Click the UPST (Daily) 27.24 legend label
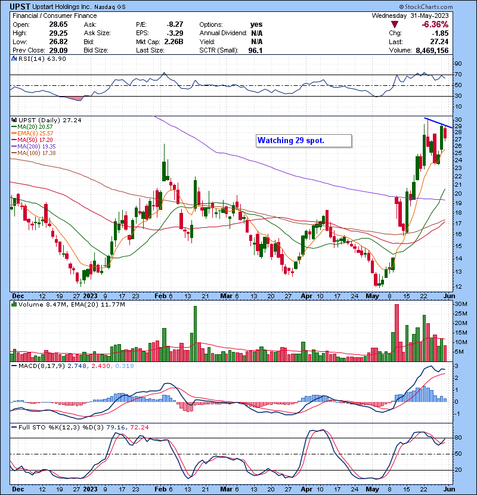The height and width of the screenshot is (495, 477). coord(50,120)
